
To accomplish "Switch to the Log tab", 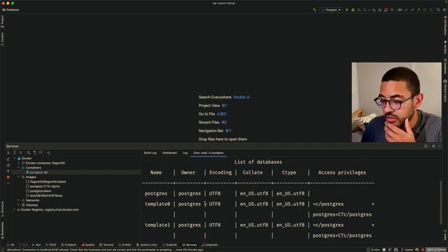I will pyautogui.click(x=185, y=153).
